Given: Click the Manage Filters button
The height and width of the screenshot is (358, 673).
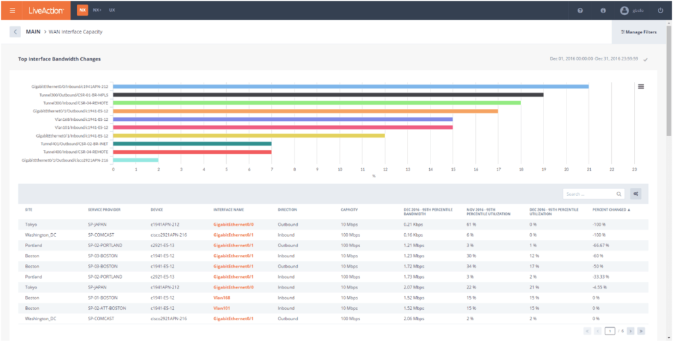Looking at the screenshot, I should point(639,32).
